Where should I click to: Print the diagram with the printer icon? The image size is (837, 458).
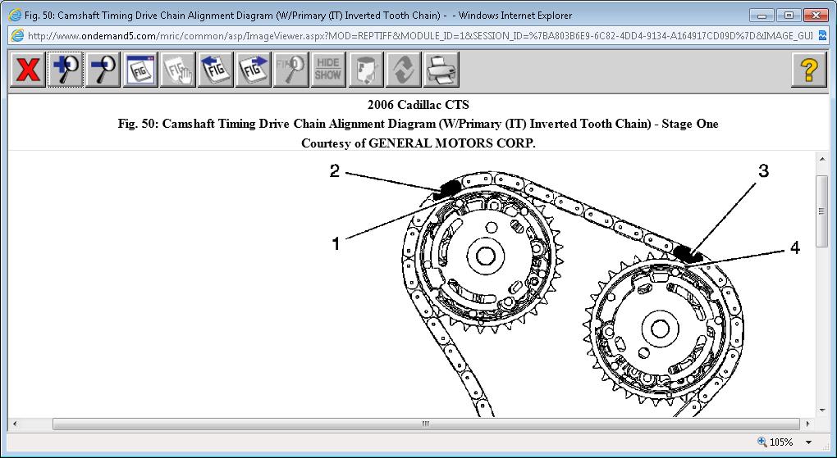coord(441,70)
